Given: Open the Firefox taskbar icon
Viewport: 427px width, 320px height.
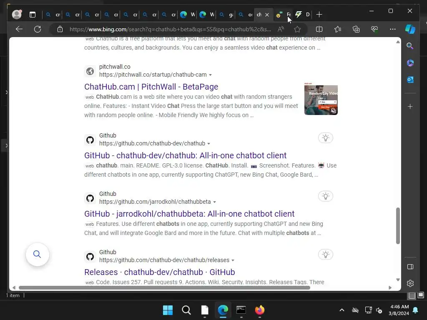Looking at the screenshot, I should click(x=259, y=310).
